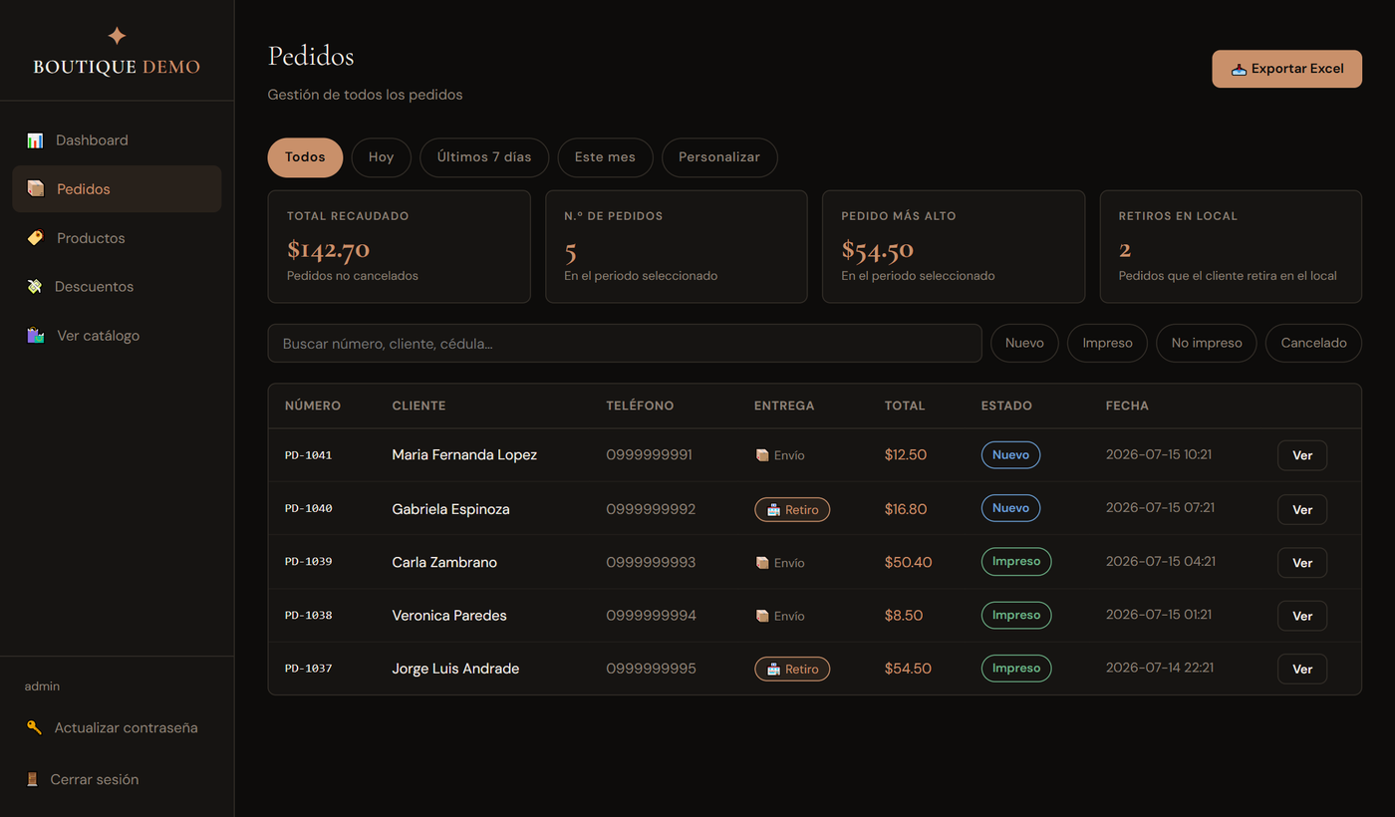The height and width of the screenshot is (817, 1395).
Task: Click the Impreso badge for Carla Zambrano
Action: point(1016,562)
